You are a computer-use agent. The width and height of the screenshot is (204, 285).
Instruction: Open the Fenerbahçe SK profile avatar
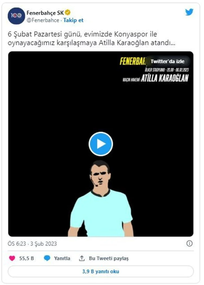tap(17, 16)
